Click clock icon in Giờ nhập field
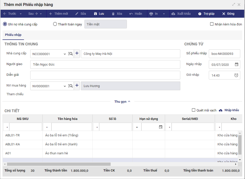 click(236, 75)
